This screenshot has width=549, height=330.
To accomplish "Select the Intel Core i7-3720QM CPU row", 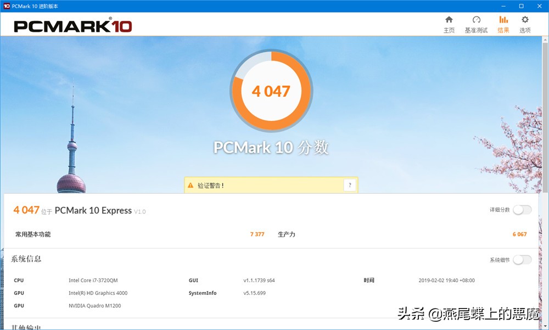I will click(x=94, y=280).
